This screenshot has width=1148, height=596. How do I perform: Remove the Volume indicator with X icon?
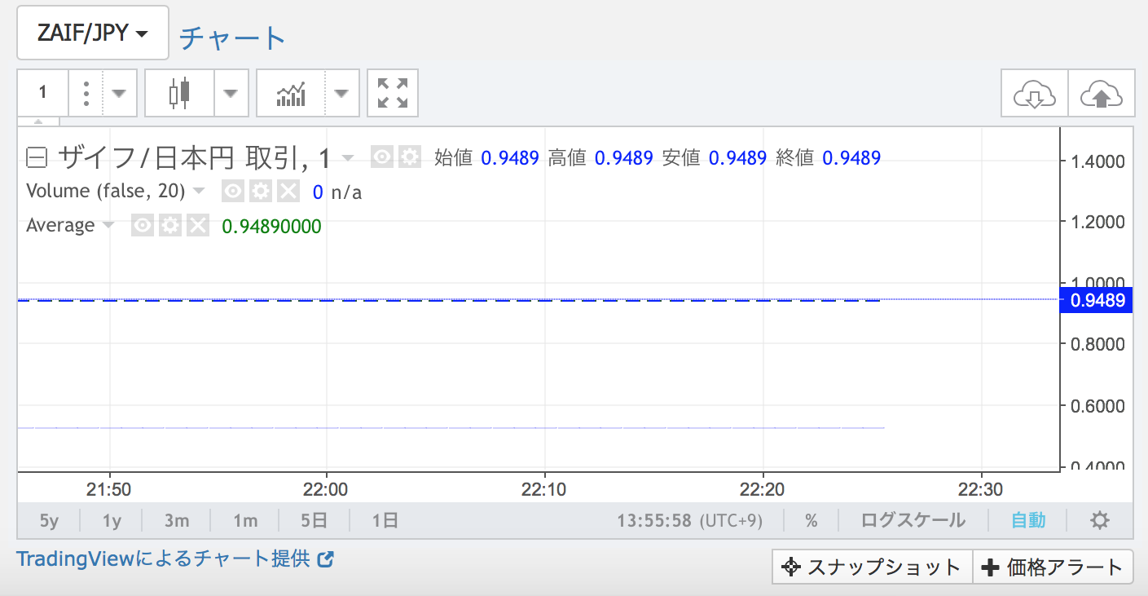(x=288, y=192)
